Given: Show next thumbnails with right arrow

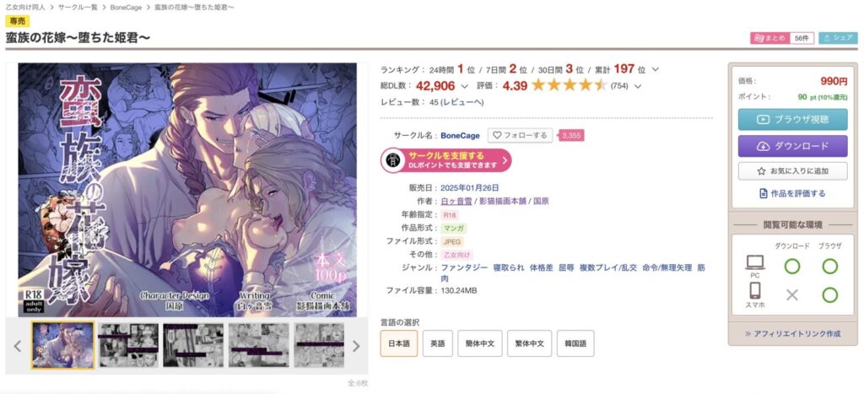Looking at the screenshot, I should (356, 346).
